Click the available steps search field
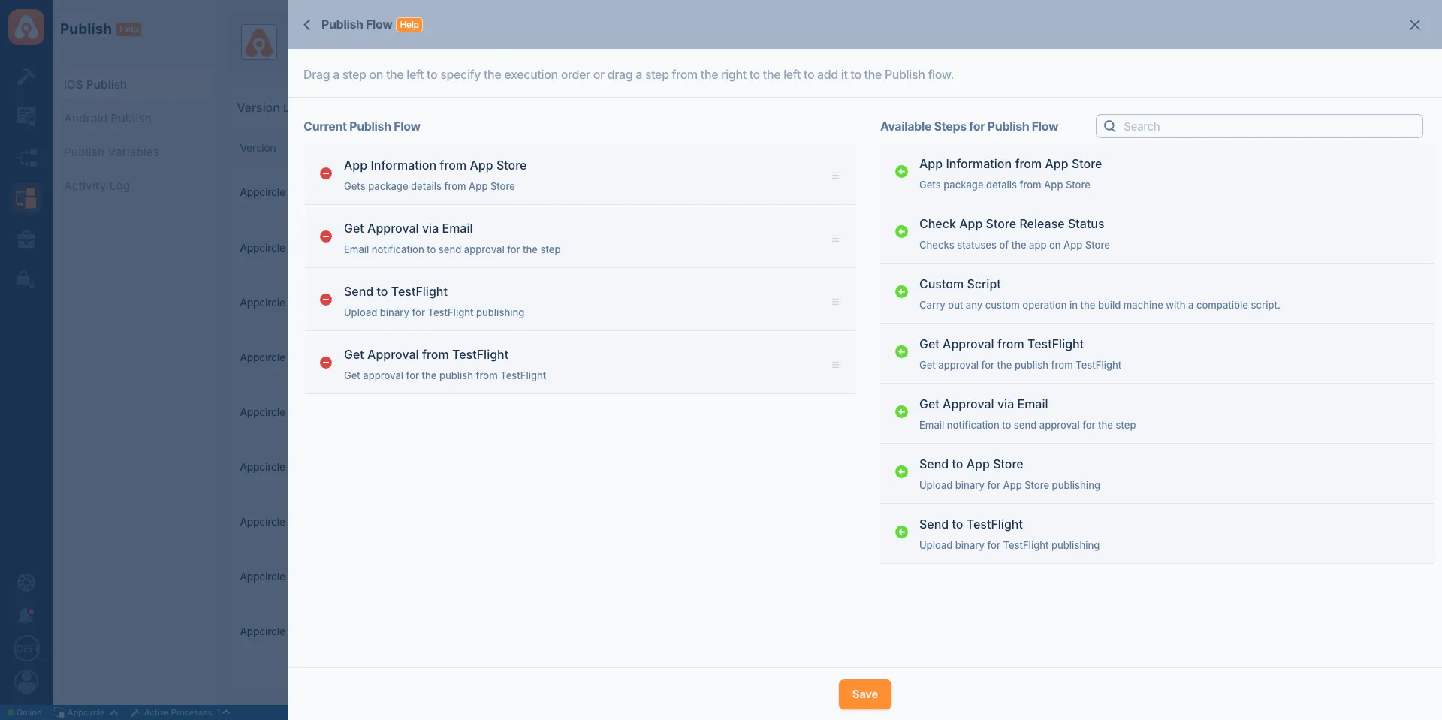 click(1259, 126)
